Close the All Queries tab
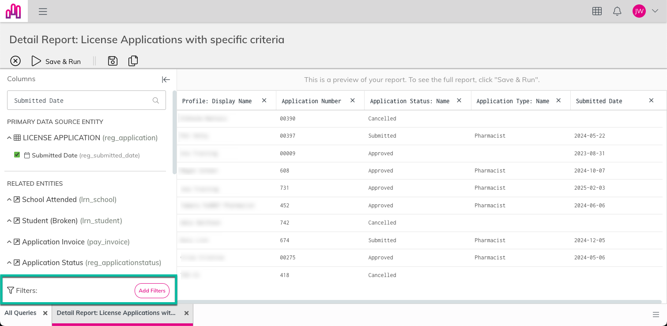The height and width of the screenshot is (326, 667). (45, 313)
